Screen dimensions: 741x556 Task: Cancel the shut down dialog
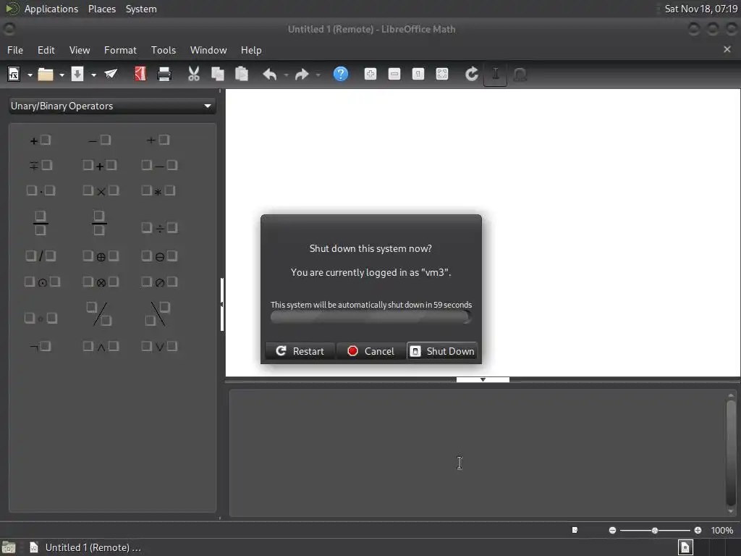coord(371,351)
